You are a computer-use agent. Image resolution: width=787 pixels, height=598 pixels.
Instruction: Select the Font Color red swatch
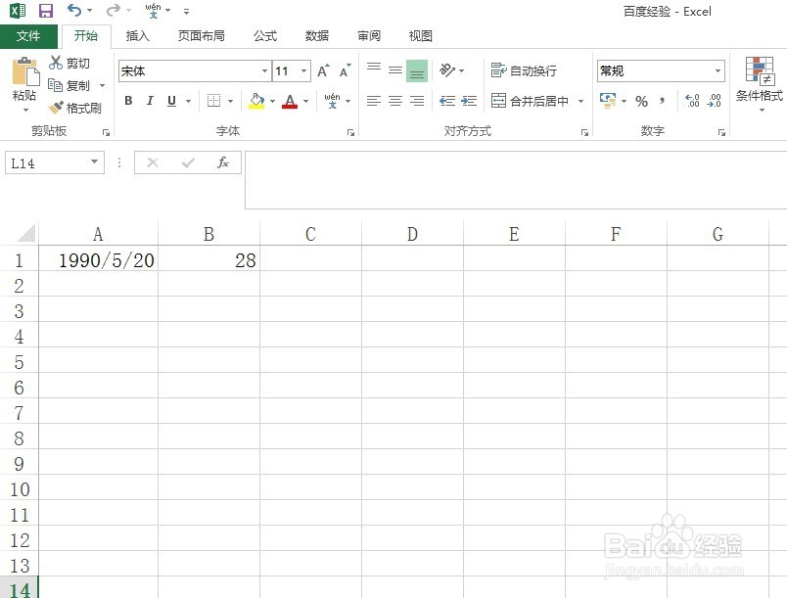coord(291,101)
